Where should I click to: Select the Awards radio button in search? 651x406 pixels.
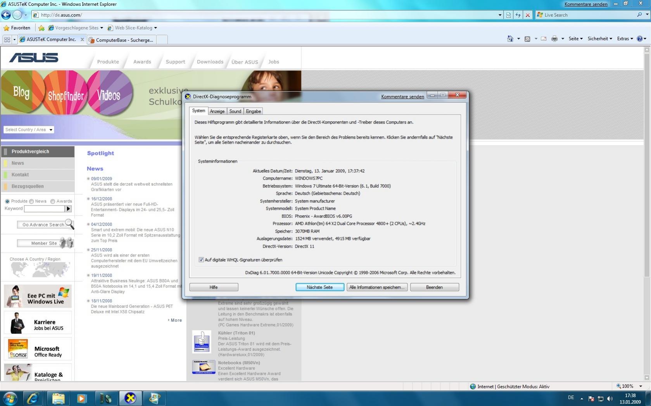point(53,201)
